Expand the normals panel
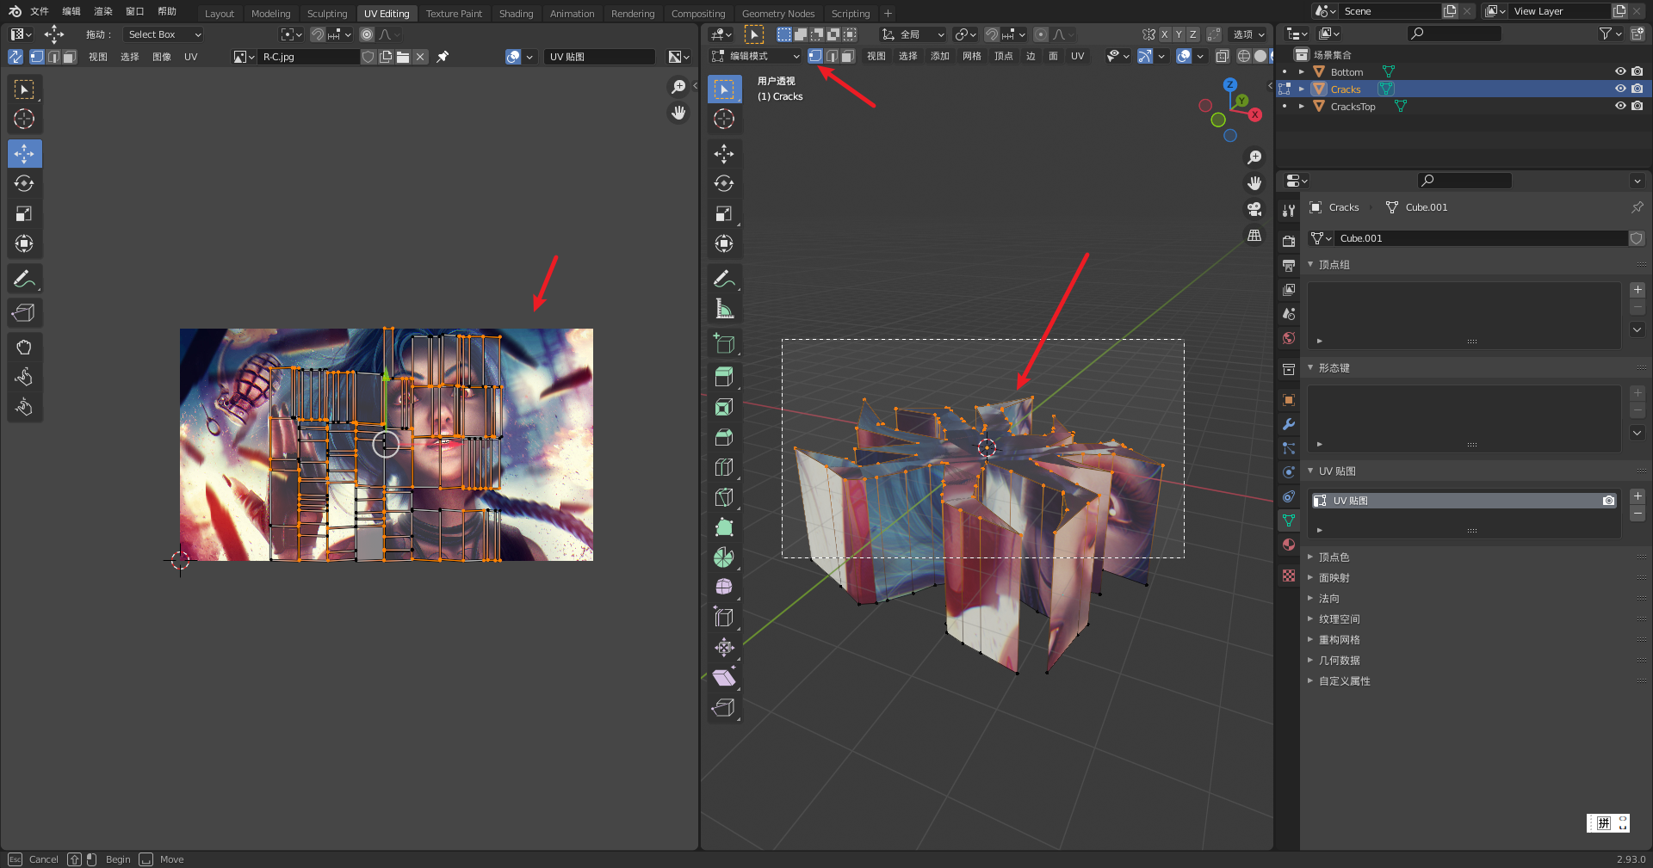The height and width of the screenshot is (868, 1653). 1328,599
